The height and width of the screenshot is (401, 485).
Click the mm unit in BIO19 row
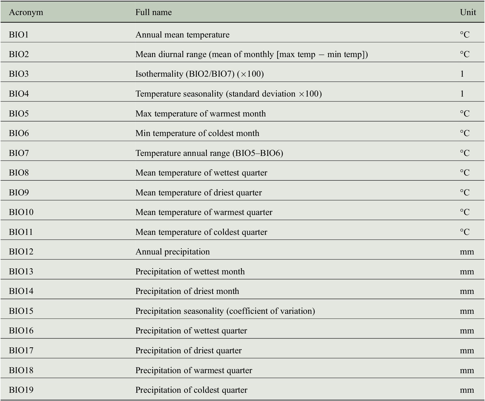[467, 390]
